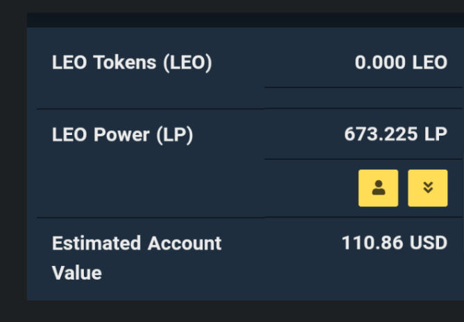Click the (LEO) ticker in the Tokens label
Screen dimensions: 464x322
pos(188,63)
